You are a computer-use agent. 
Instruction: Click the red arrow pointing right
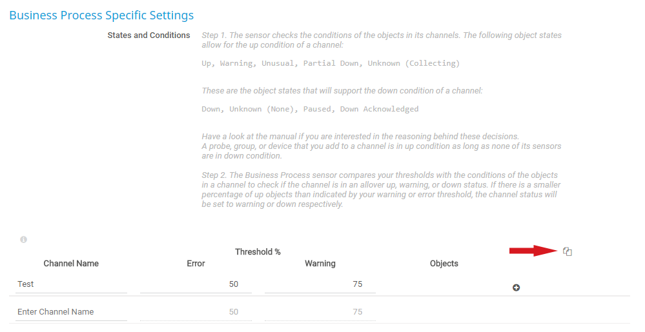(x=533, y=251)
